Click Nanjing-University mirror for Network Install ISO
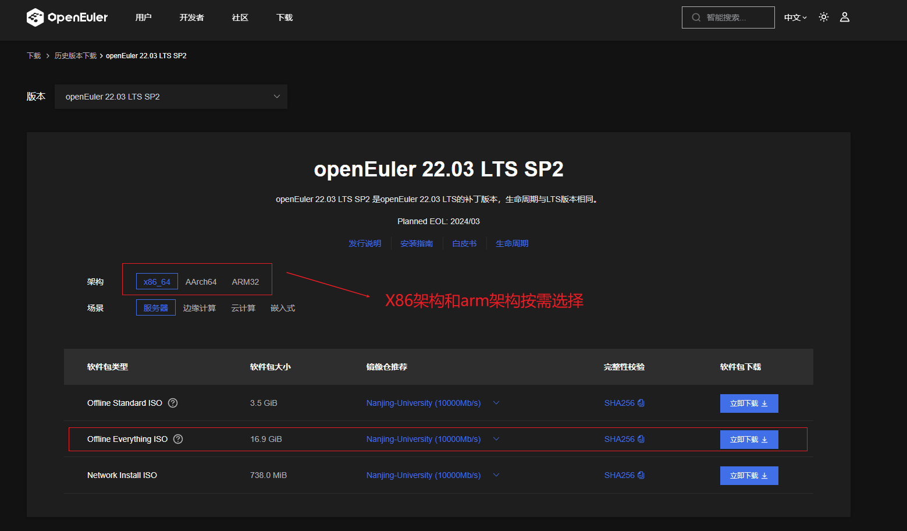907x531 pixels. [x=424, y=475]
